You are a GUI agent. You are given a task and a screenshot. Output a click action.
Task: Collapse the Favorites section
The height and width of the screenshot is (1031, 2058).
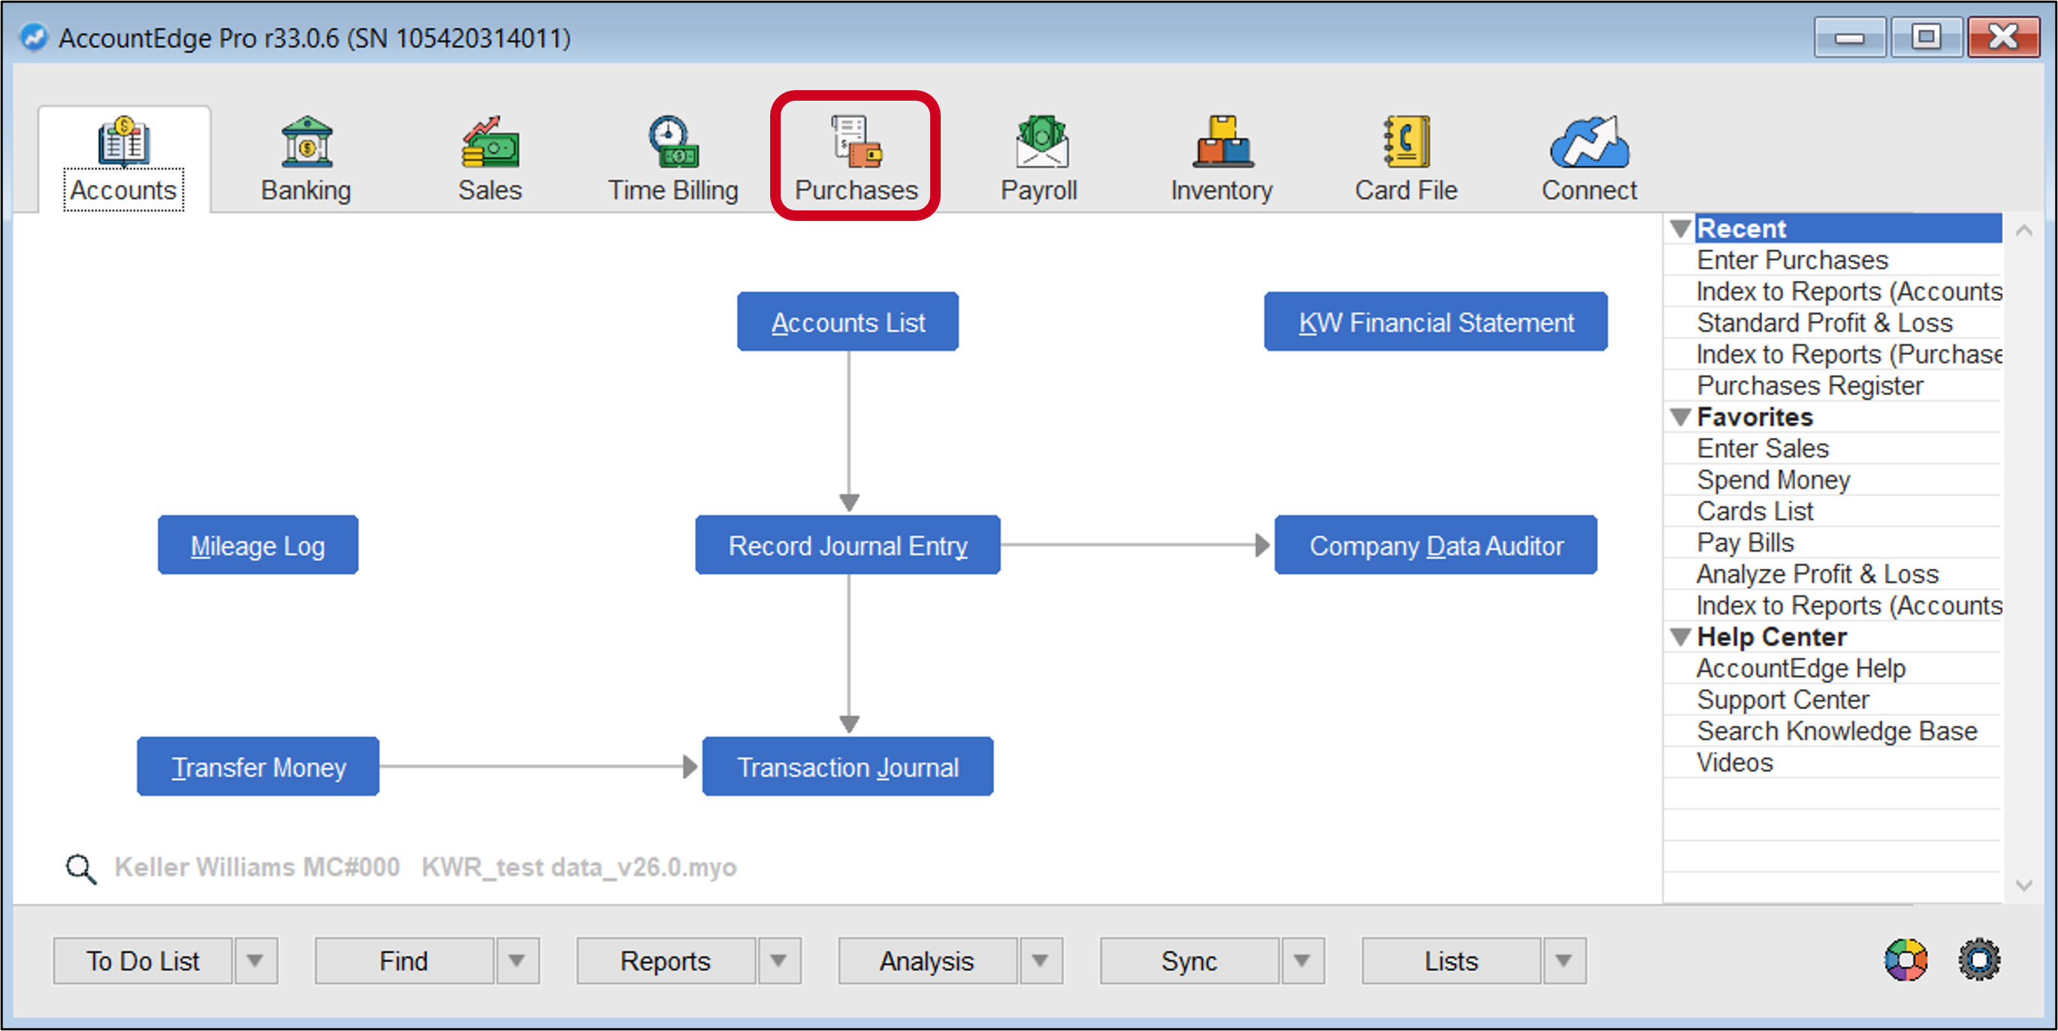[1681, 416]
